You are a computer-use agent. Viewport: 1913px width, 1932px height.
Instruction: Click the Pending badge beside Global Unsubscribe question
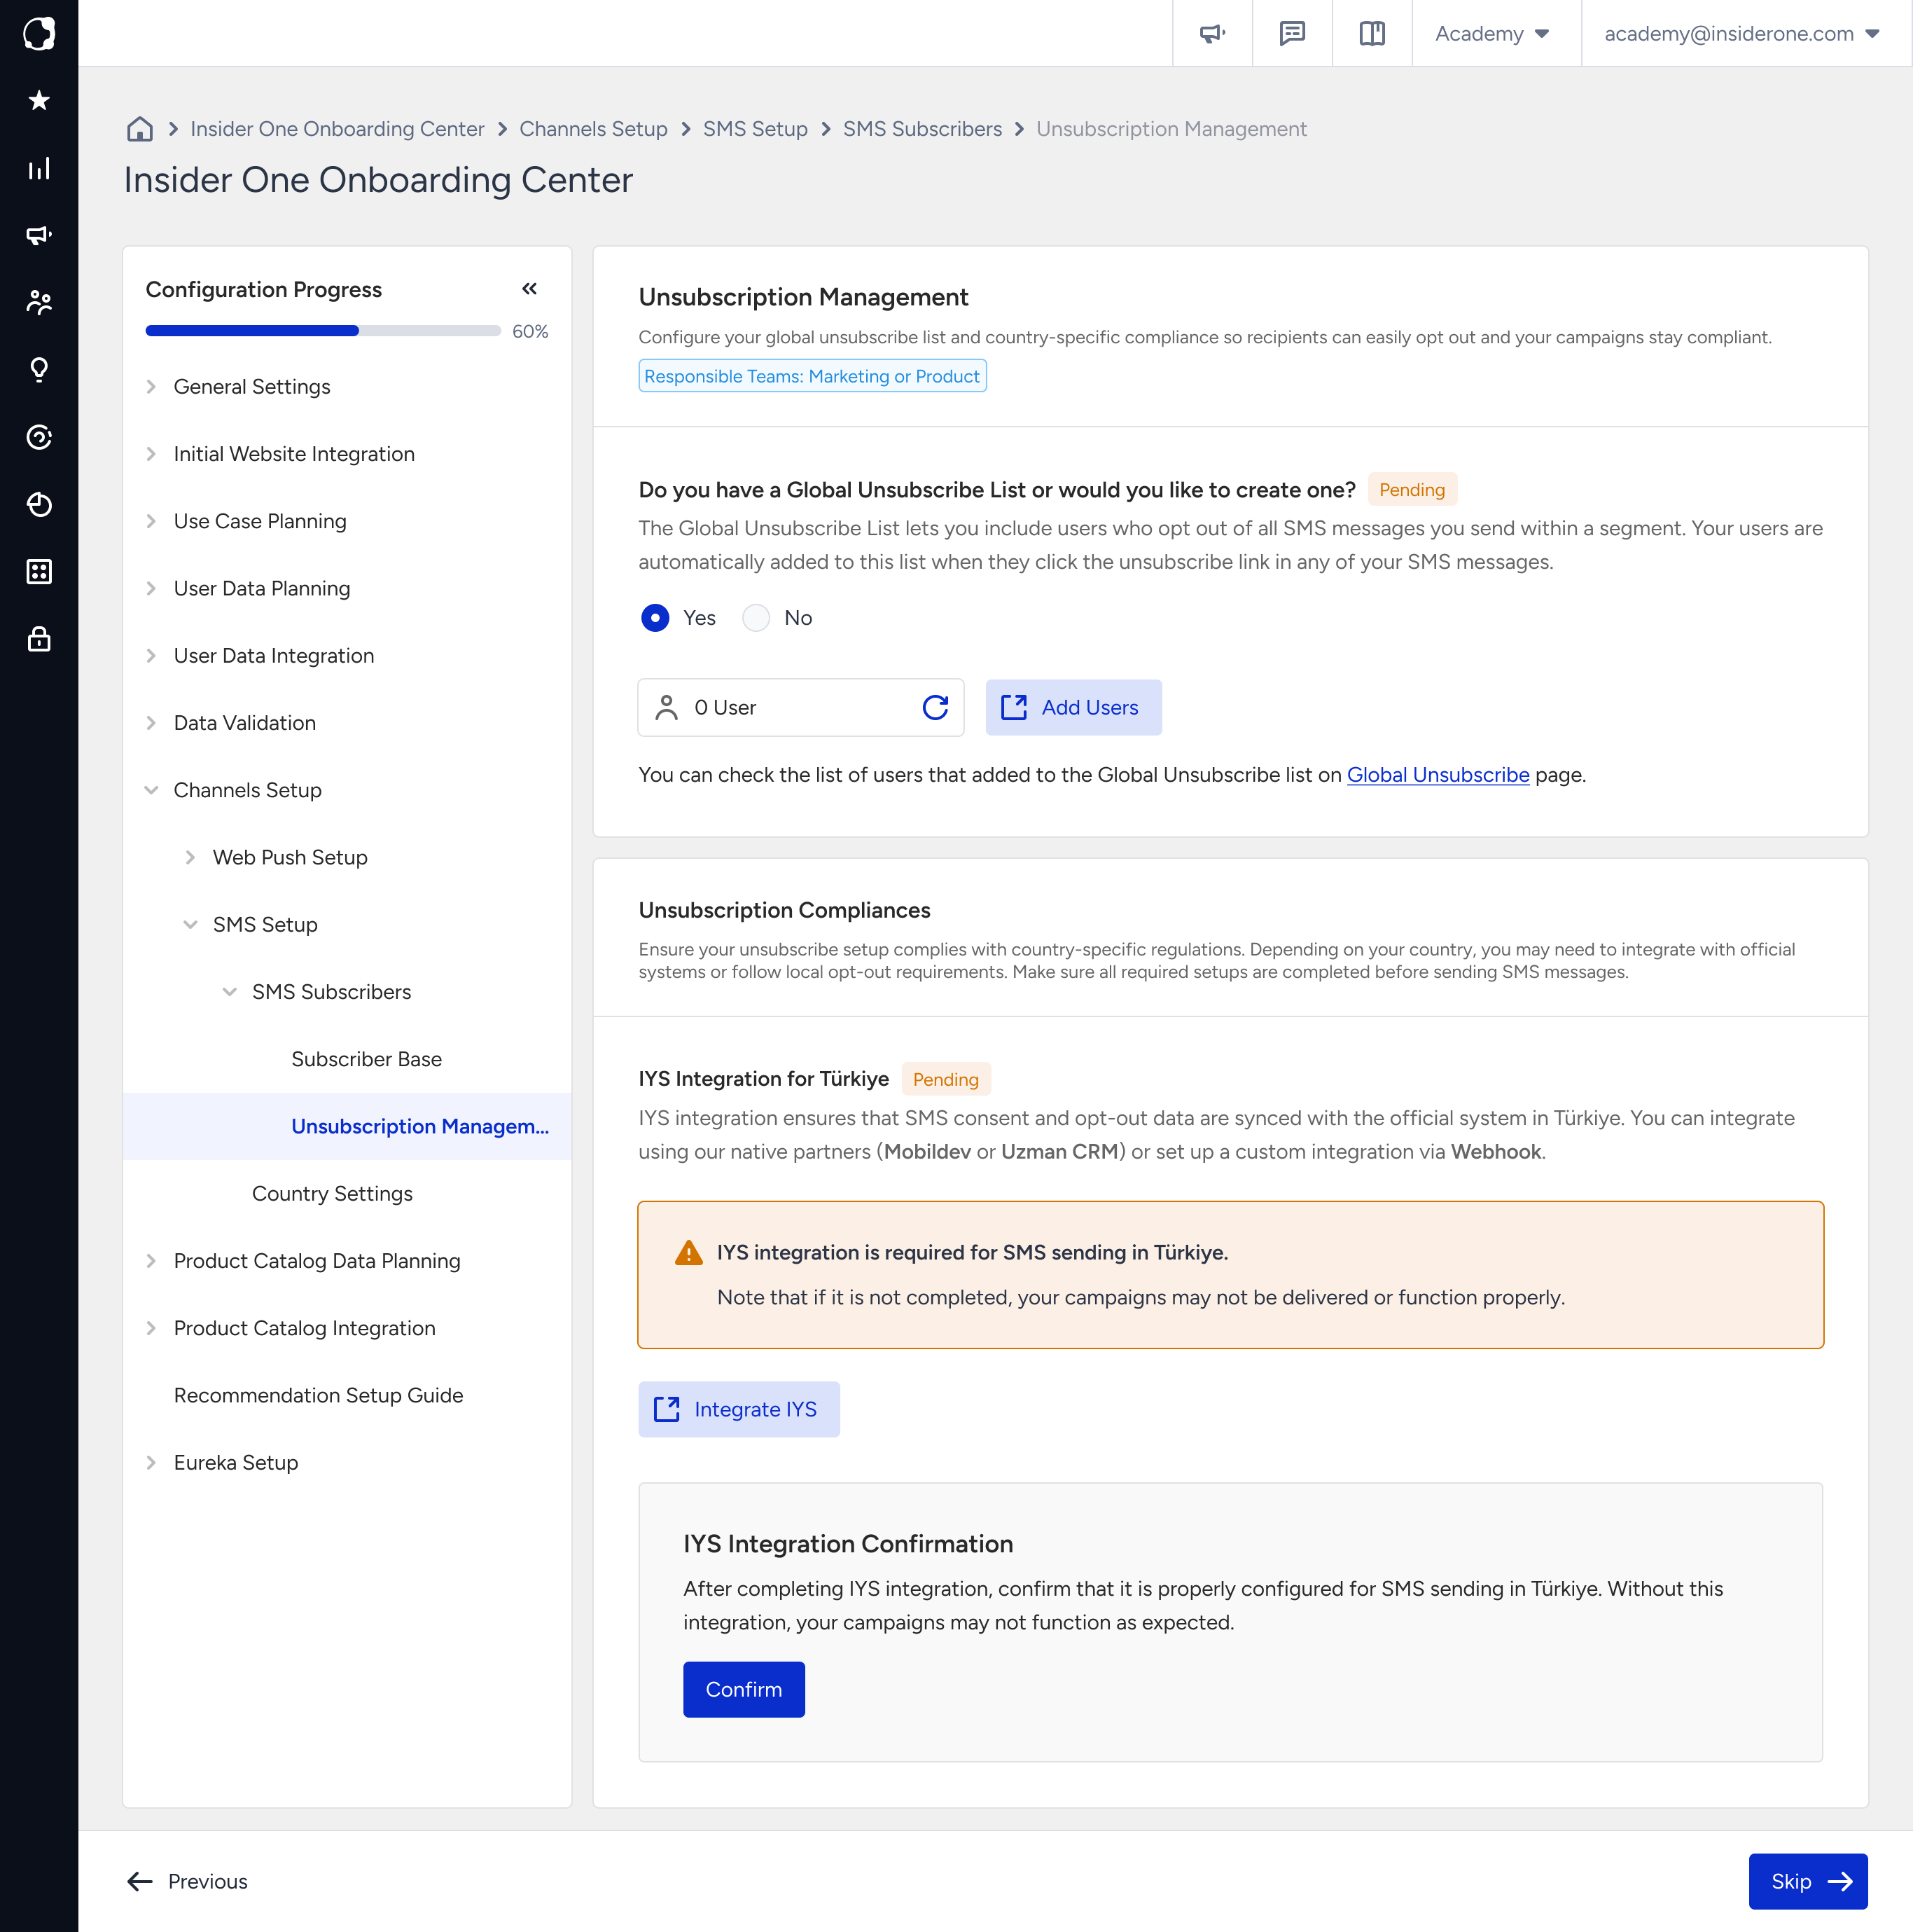[1411, 489]
